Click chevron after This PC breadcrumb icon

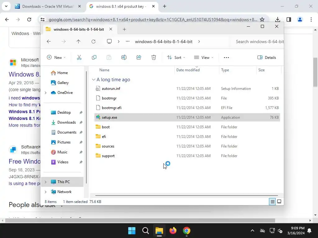pyautogui.click(x=119, y=42)
